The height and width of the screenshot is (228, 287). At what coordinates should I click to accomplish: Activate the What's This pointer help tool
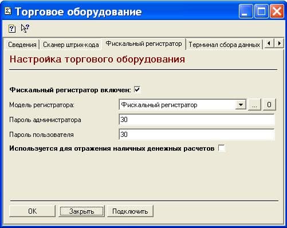[25, 28]
